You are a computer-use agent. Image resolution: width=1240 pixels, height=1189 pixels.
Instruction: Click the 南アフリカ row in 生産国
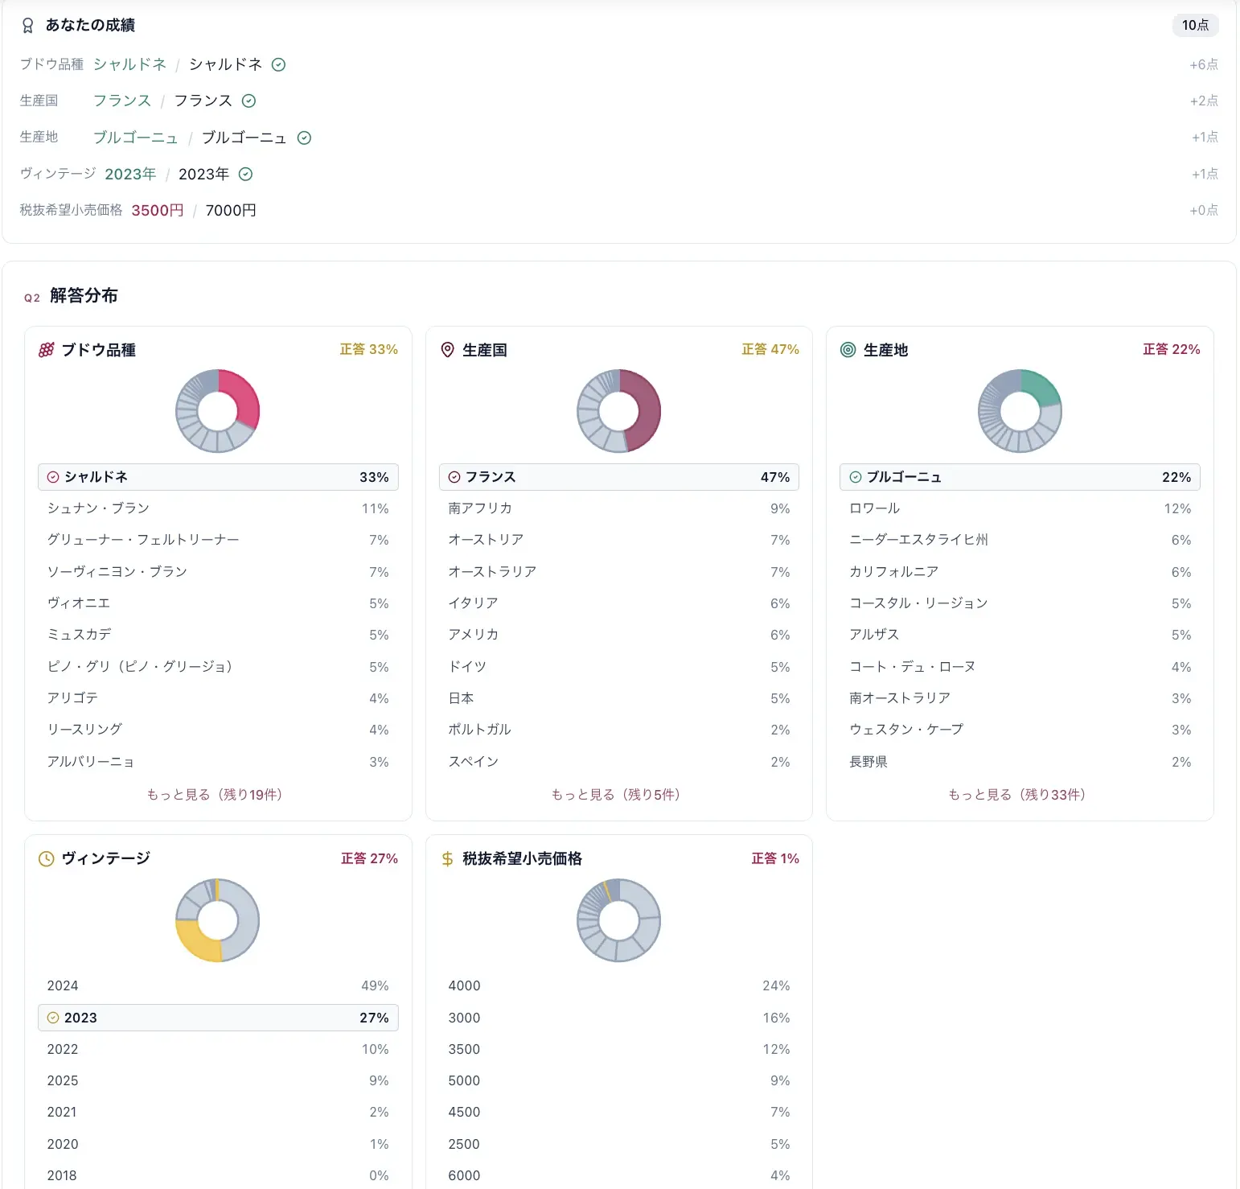click(619, 508)
